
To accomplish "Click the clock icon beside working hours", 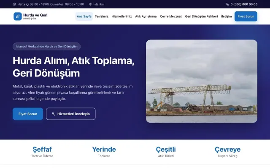I will point(14,4).
